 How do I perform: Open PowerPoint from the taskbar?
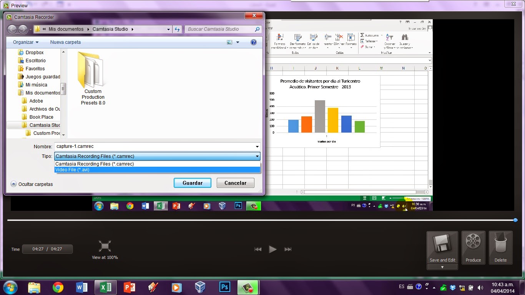(129, 287)
